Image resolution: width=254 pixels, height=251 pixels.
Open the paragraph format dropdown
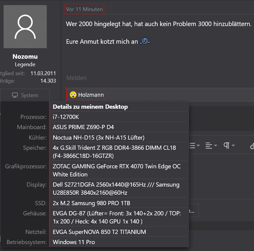229,146
